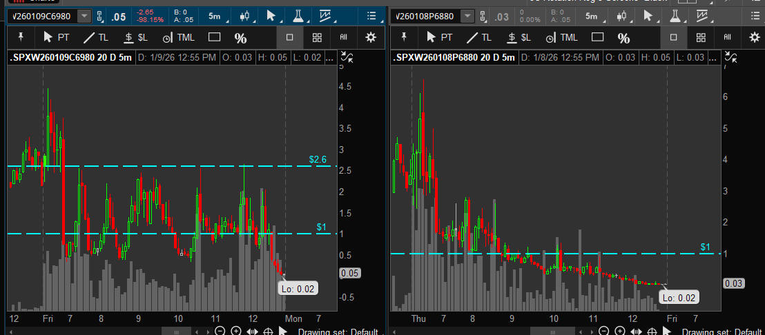Image resolution: width=765 pixels, height=335 pixels.
Task: Click the zoom out magnifier below left chart
Action: [x=220, y=331]
